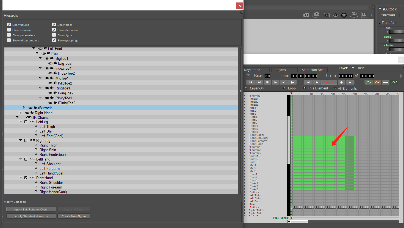Select the constant section interpolation icon
This screenshot has width=404, height=228.
point(385,82)
